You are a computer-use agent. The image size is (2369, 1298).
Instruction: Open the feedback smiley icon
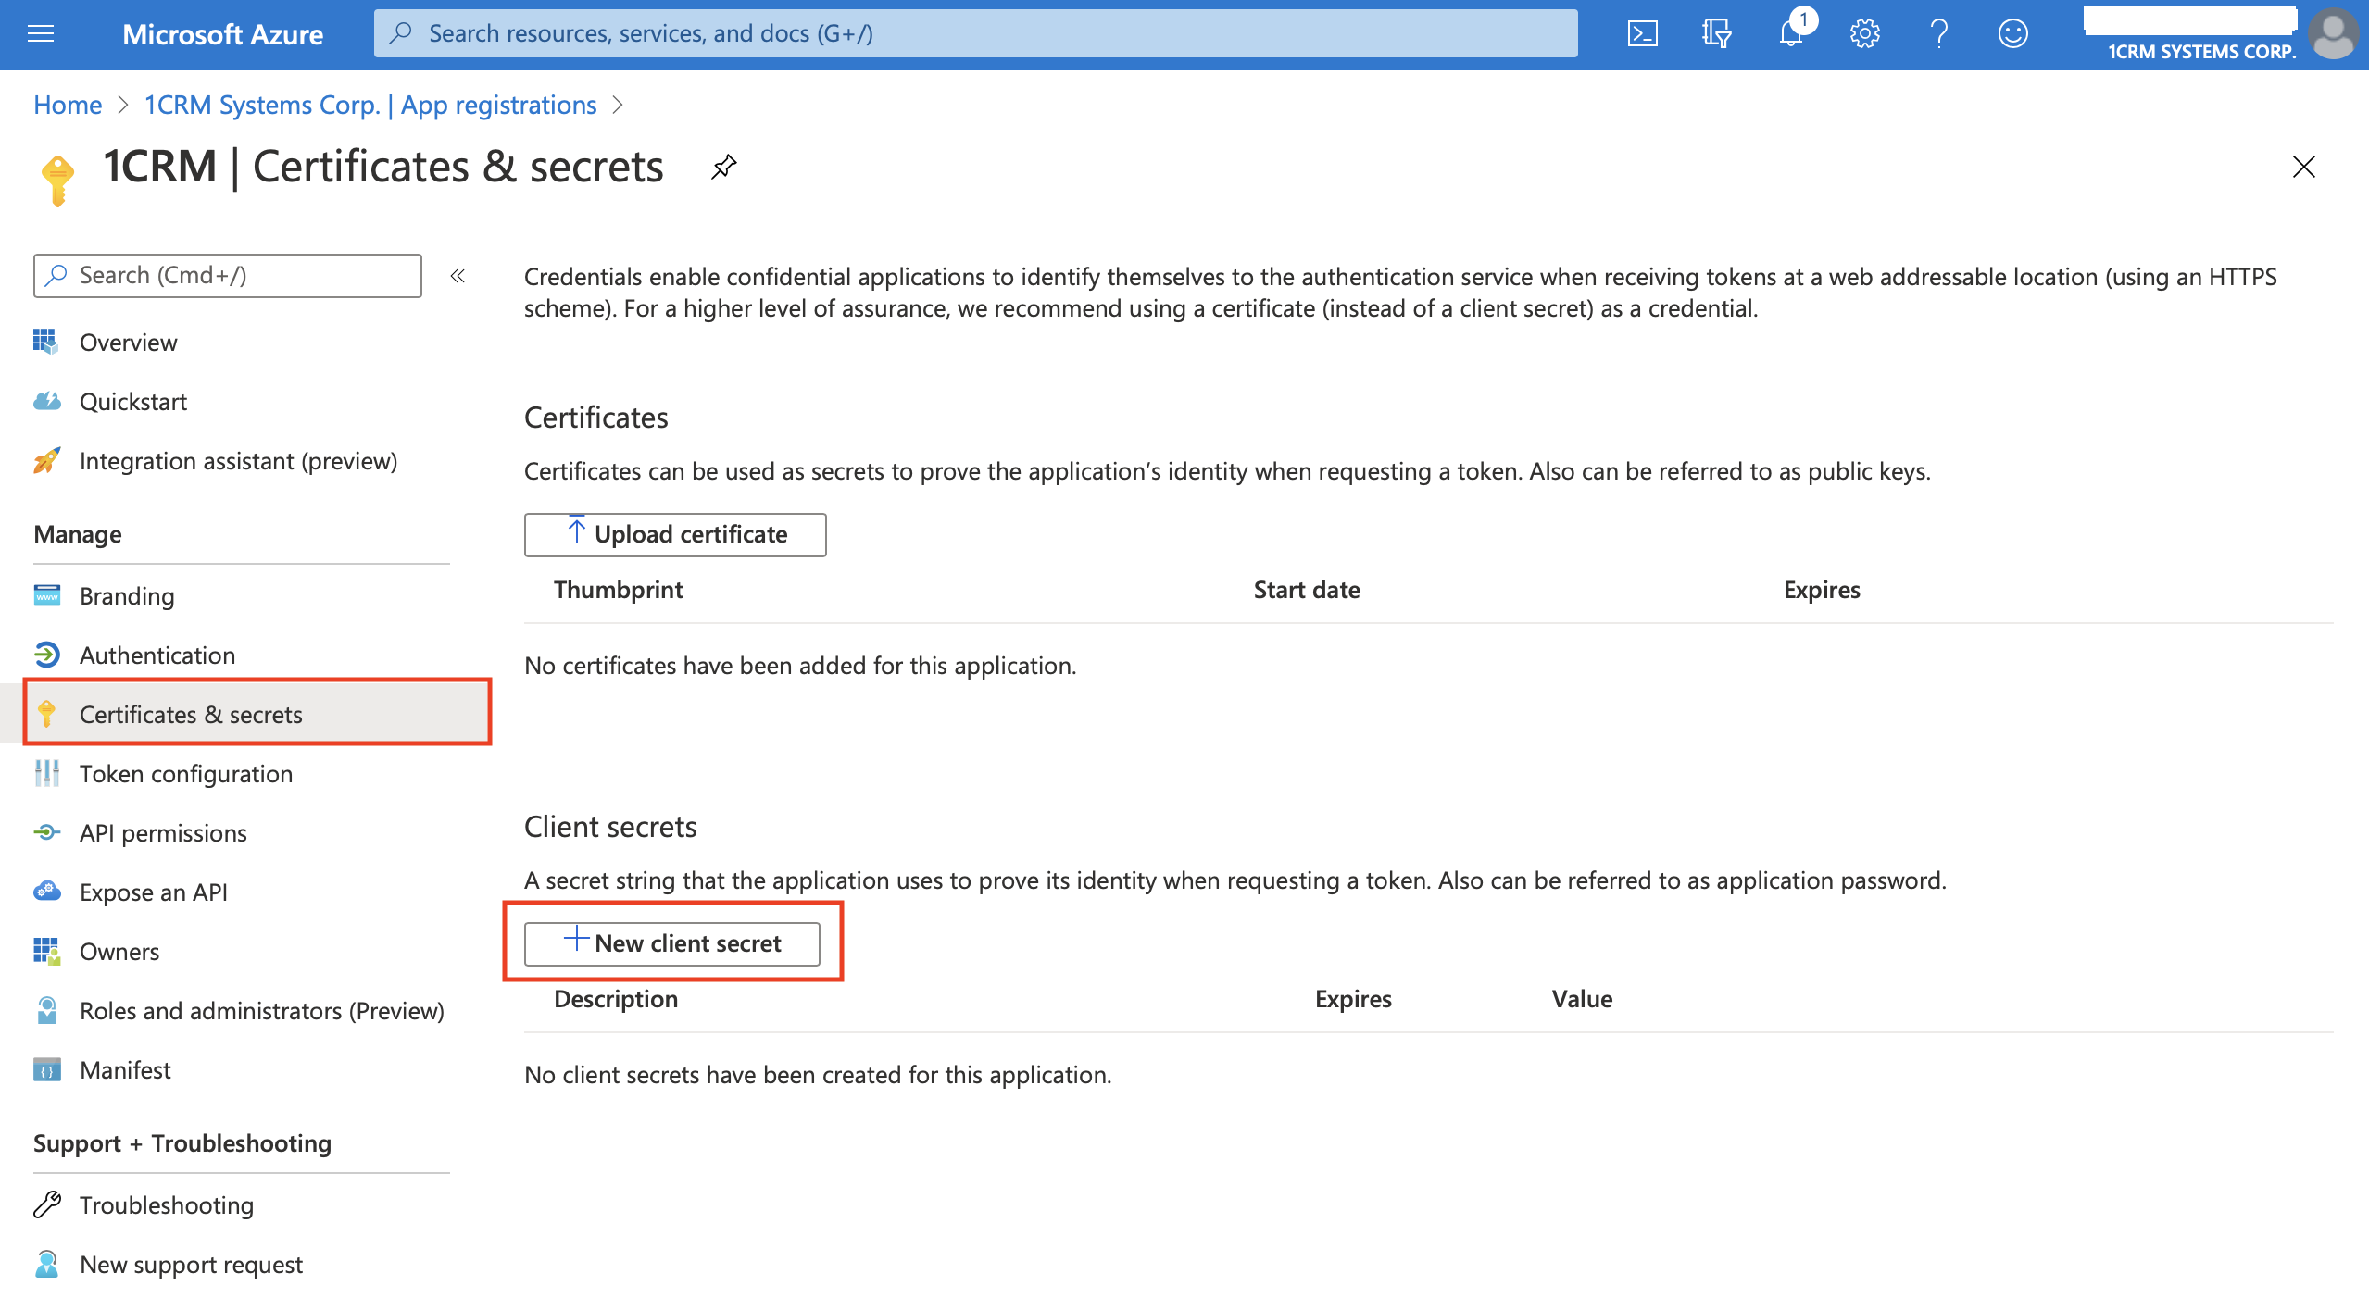[2012, 34]
